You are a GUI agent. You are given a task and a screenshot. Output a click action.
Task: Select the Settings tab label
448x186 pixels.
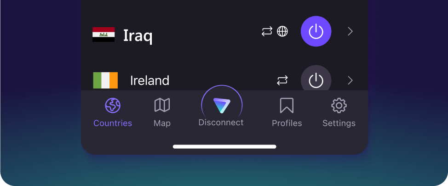(x=339, y=124)
